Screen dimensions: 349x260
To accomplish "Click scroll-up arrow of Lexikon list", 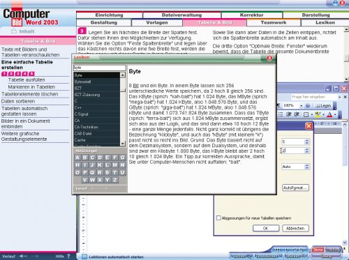I will coord(123,75).
